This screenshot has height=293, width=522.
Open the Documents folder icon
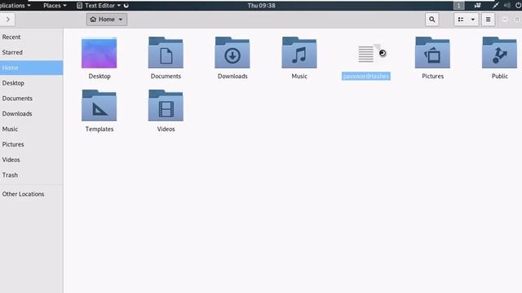pyautogui.click(x=166, y=52)
